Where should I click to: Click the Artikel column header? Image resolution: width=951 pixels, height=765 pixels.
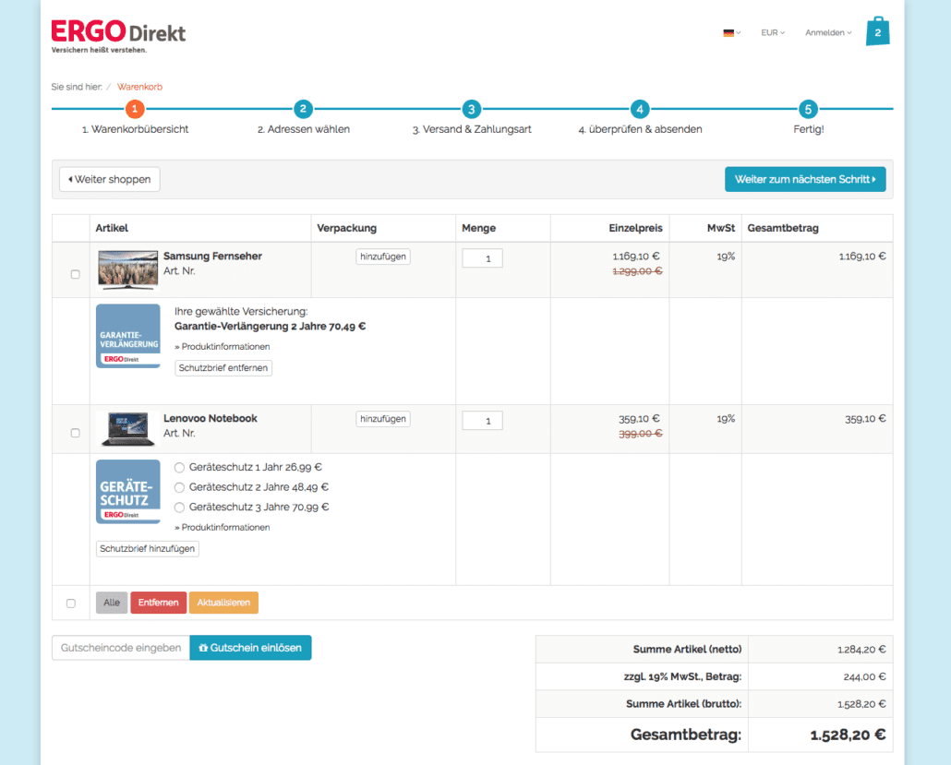pos(112,228)
